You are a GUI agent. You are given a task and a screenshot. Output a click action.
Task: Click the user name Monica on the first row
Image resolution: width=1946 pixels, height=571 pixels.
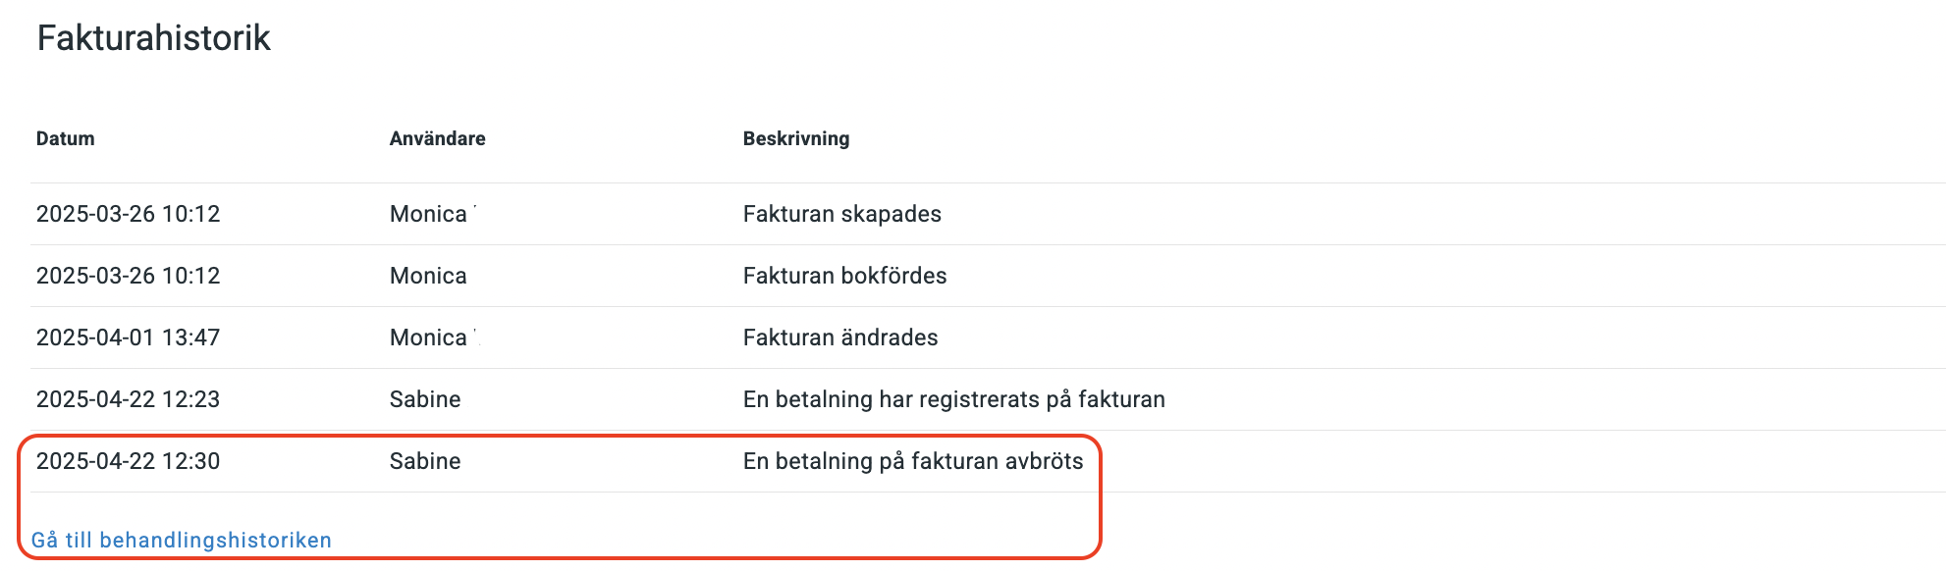click(x=427, y=214)
